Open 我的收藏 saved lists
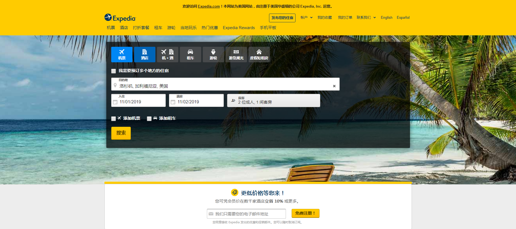This screenshot has width=516, height=229. (325, 17)
